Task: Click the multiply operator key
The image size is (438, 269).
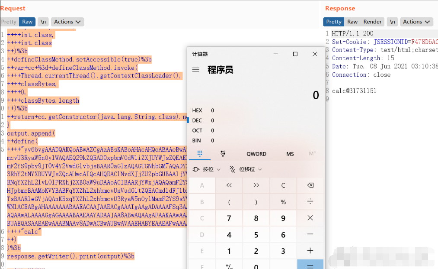Action: 310,218
